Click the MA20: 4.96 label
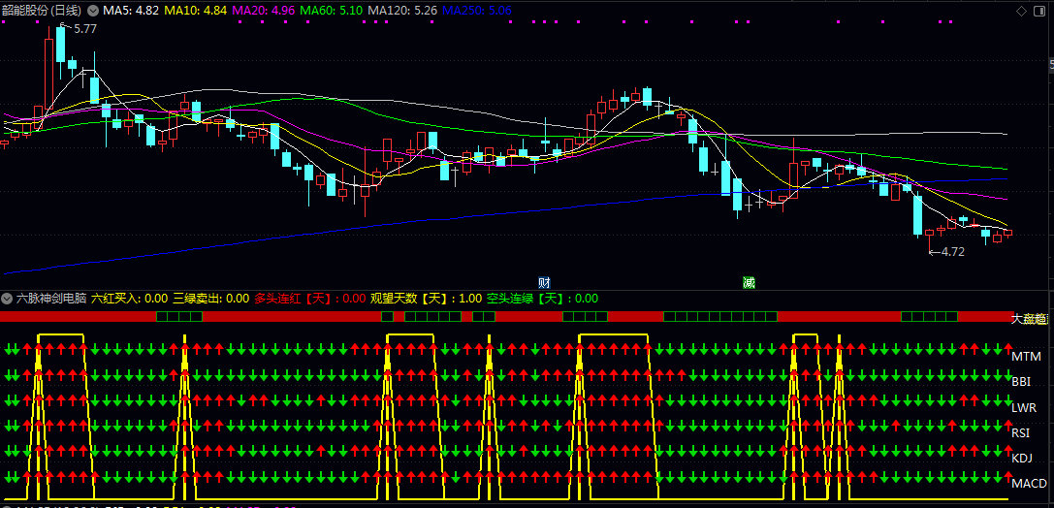1054x508 pixels. [263, 11]
